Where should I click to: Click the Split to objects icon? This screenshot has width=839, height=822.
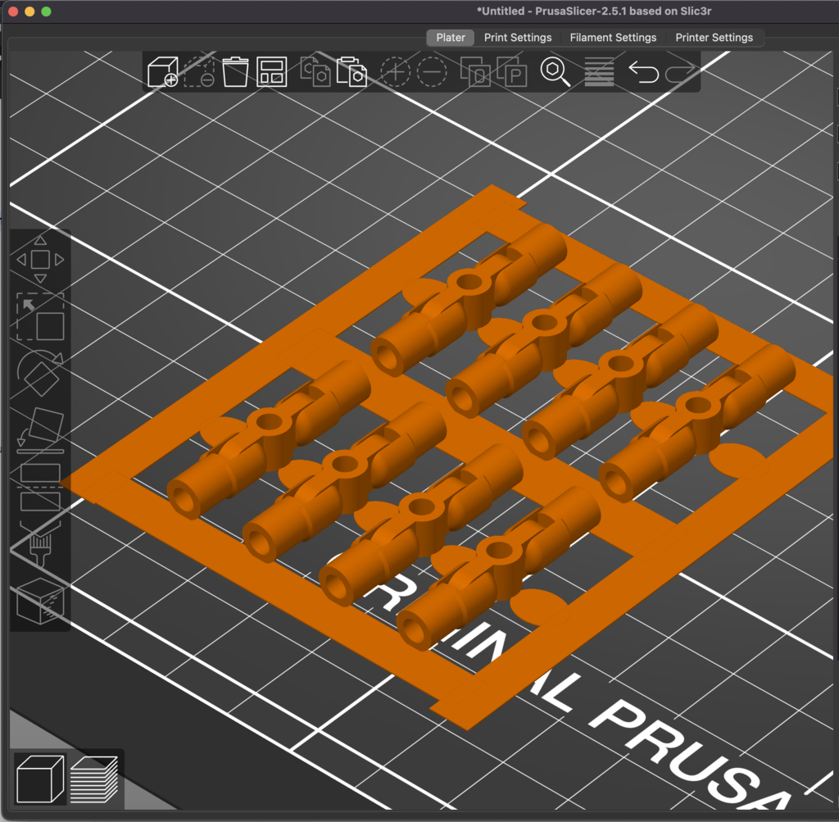pos(475,72)
